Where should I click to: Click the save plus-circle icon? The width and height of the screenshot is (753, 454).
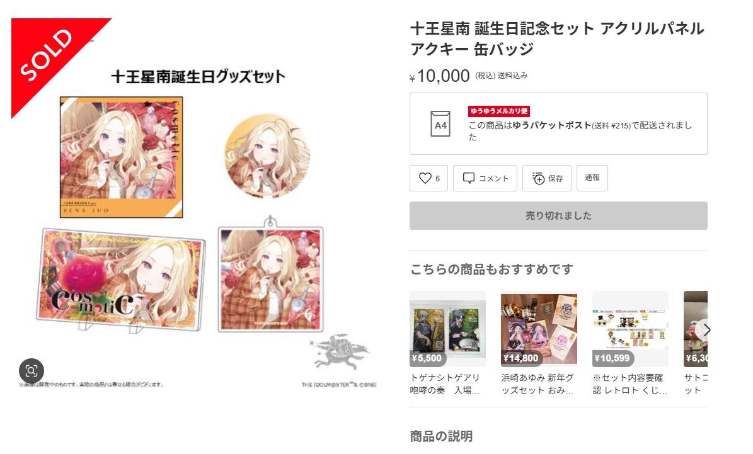[538, 179]
